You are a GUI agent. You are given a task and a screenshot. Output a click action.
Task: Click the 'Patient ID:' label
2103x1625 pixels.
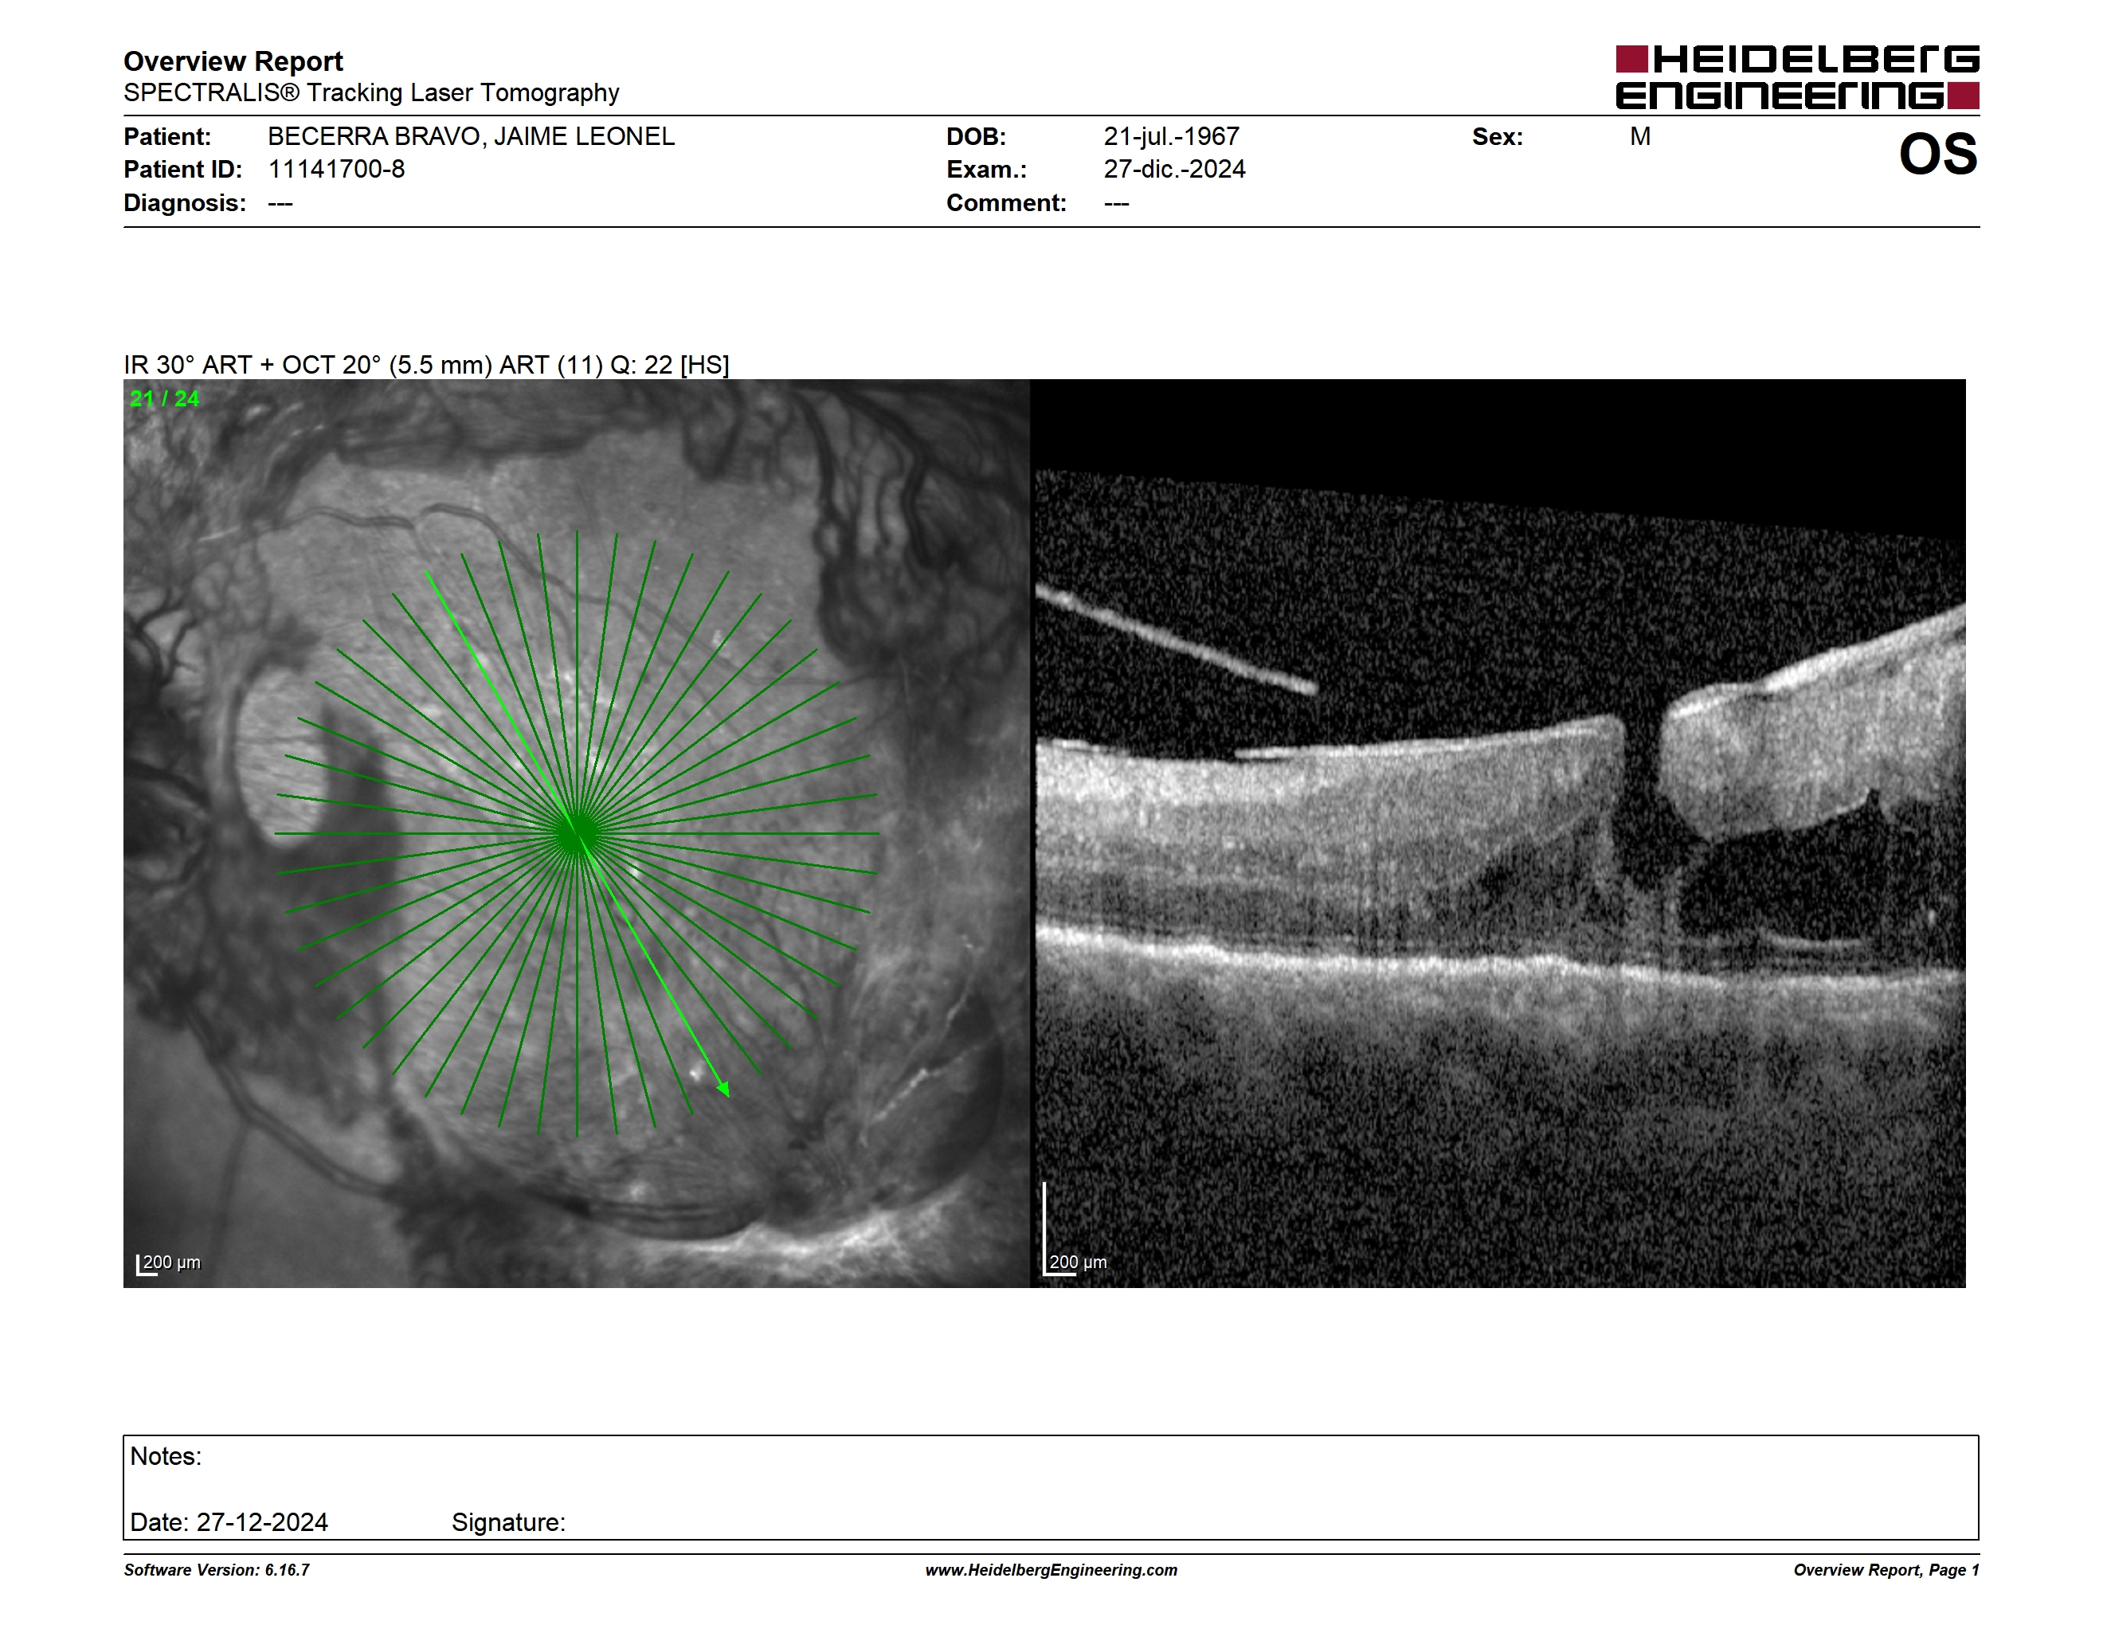click(x=183, y=170)
